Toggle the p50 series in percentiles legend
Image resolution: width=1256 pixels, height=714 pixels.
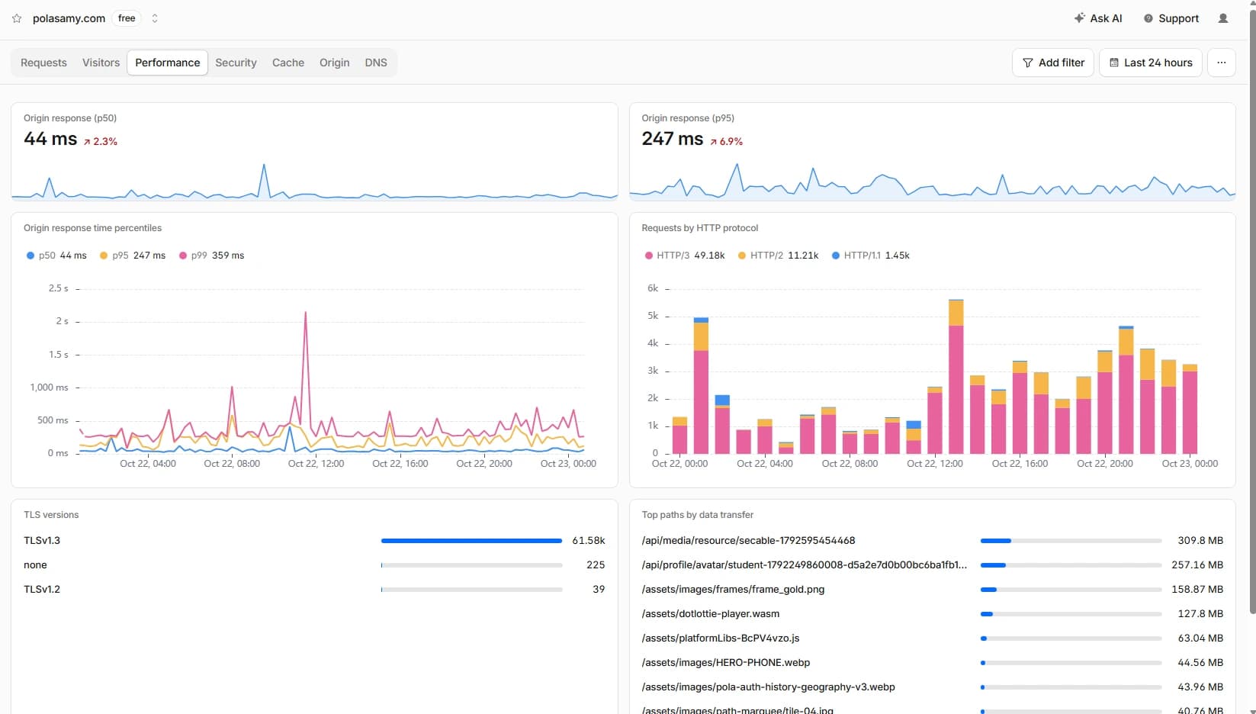pyautogui.click(x=56, y=256)
